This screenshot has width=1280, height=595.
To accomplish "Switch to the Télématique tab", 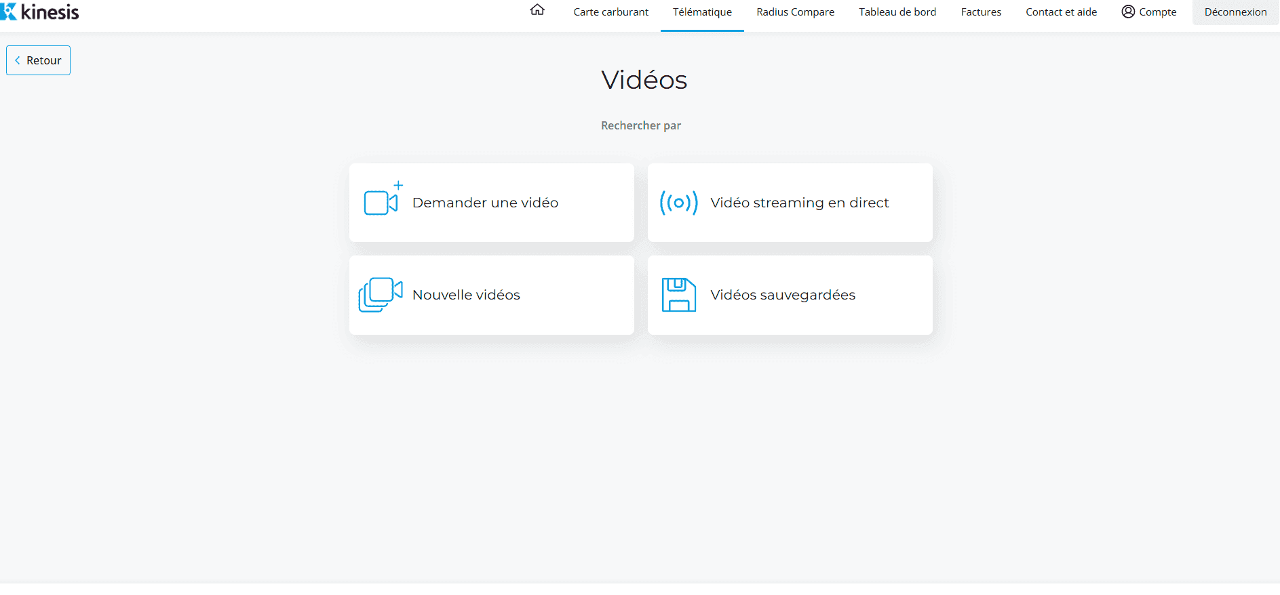I will pyautogui.click(x=702, y=12).
